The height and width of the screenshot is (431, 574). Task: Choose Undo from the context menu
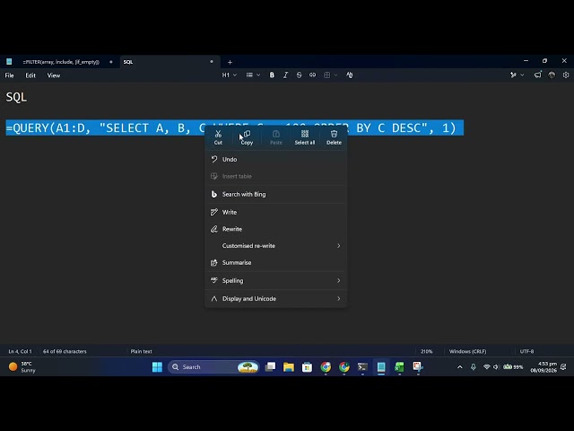click(x=276, y=160)
